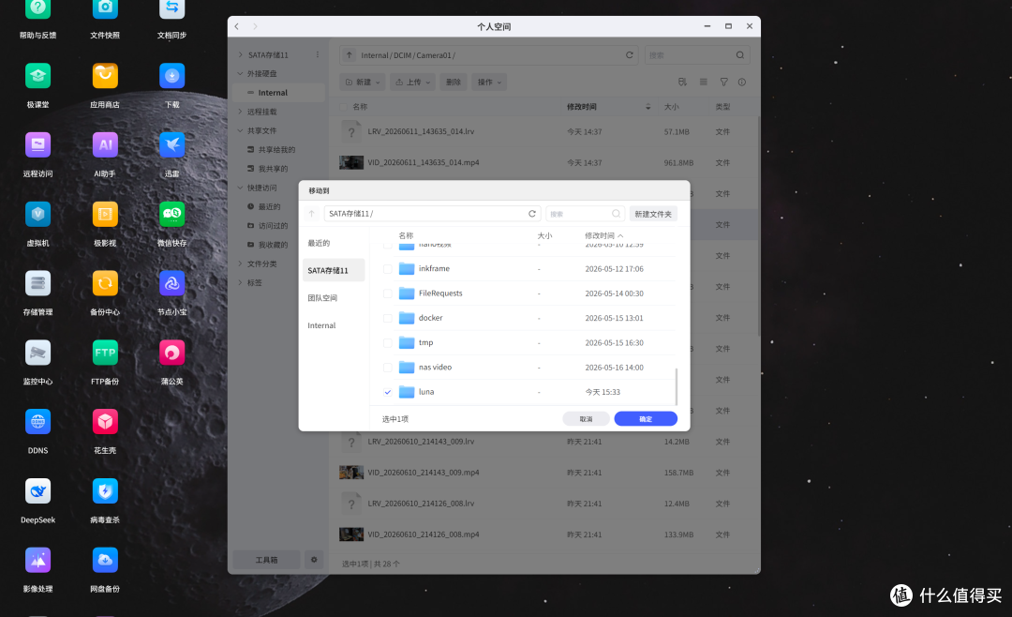Open 监控中心 desktop icon
The image size is (1012, 617).
[37, 353]
